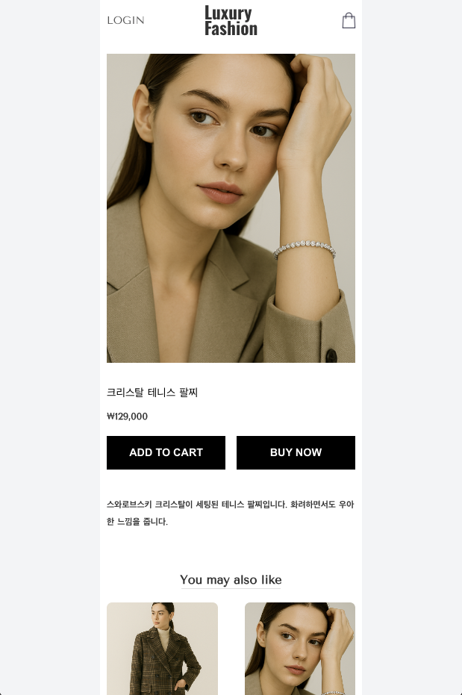Click the ₩129,000 price text

[127, 417]
